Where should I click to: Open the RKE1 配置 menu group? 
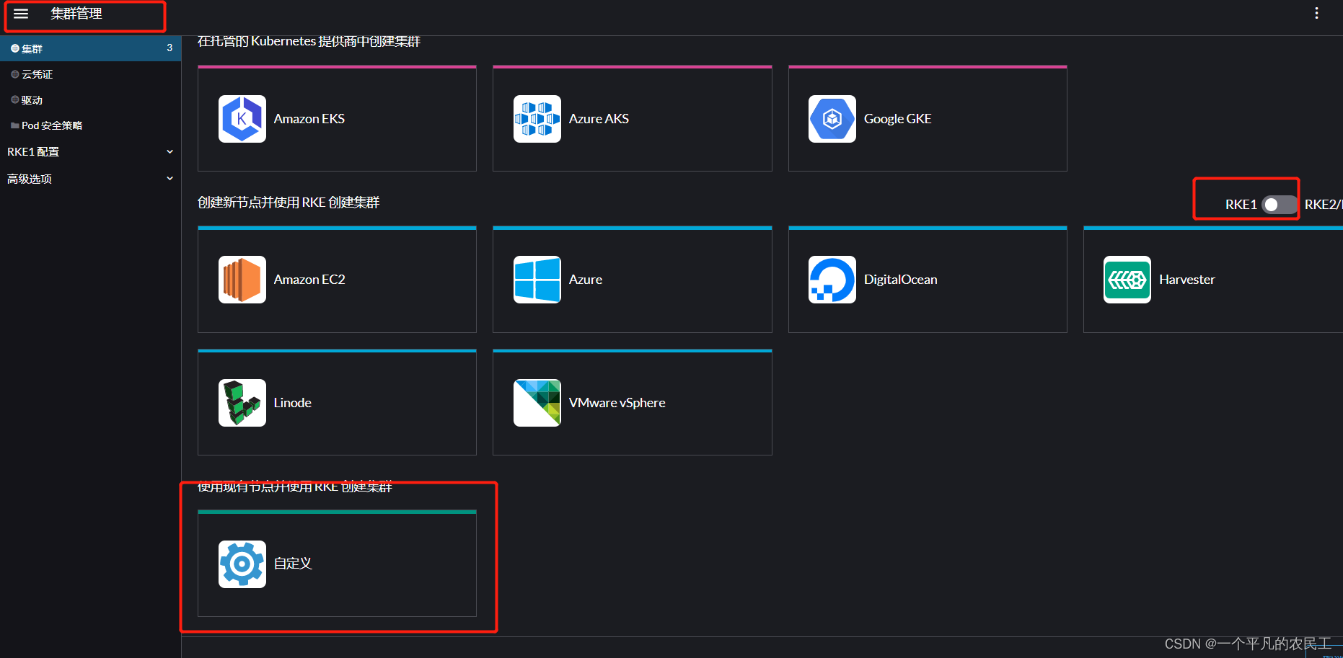[x=90, y=151]
